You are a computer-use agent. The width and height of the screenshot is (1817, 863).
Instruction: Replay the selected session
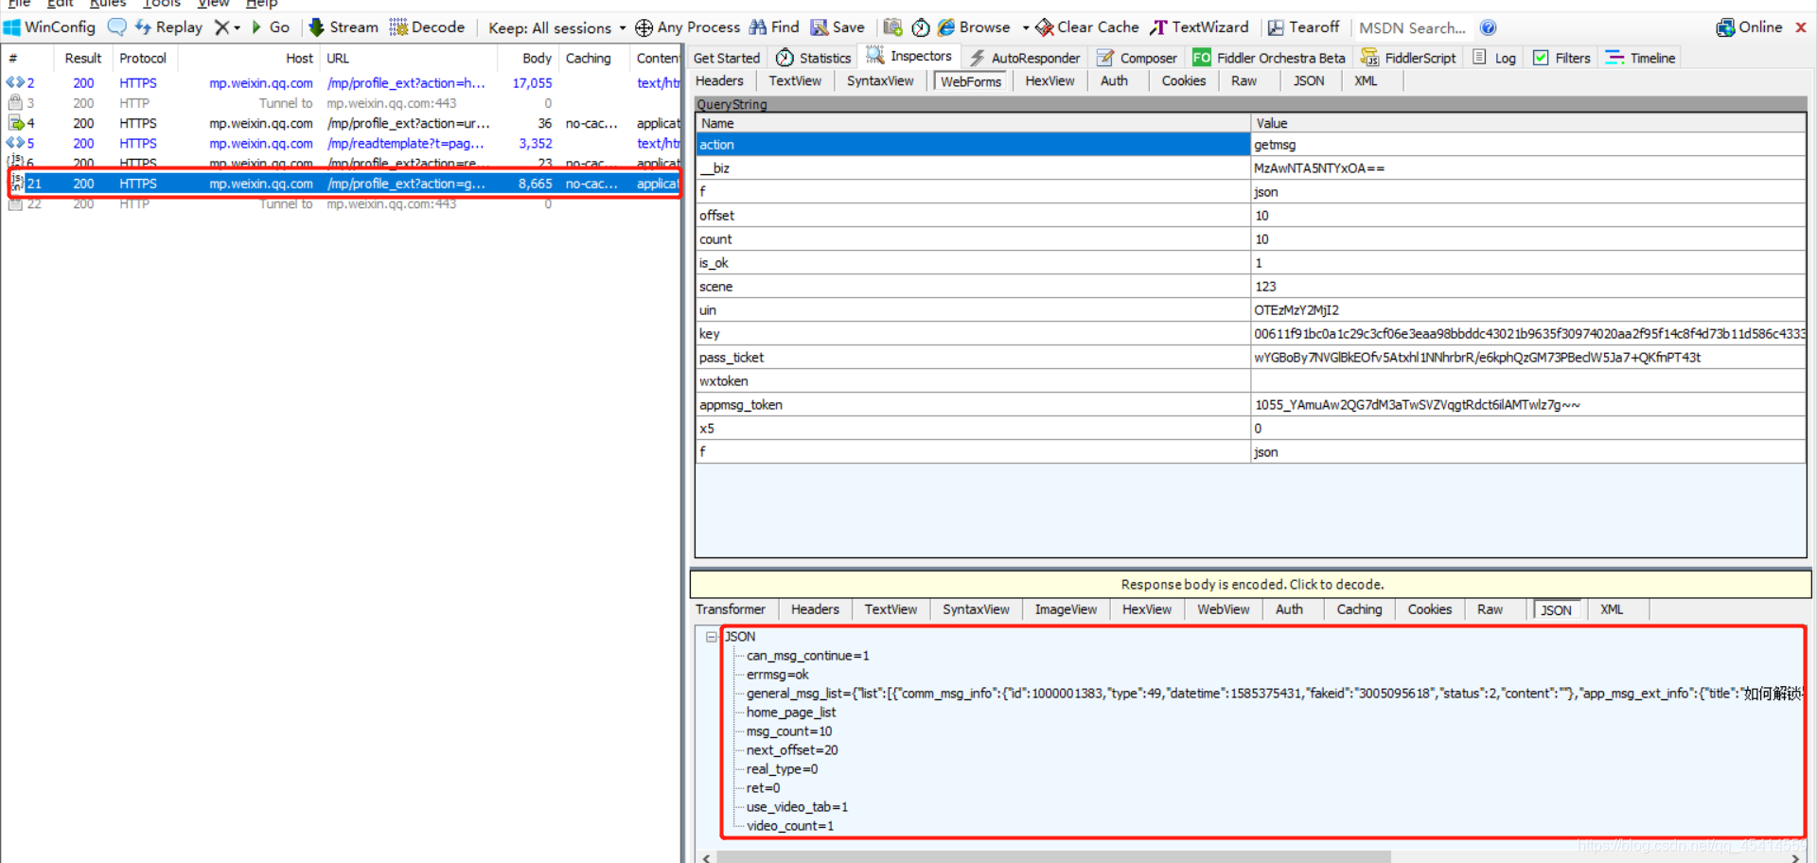pyautogui.click(x=168, y=27)
